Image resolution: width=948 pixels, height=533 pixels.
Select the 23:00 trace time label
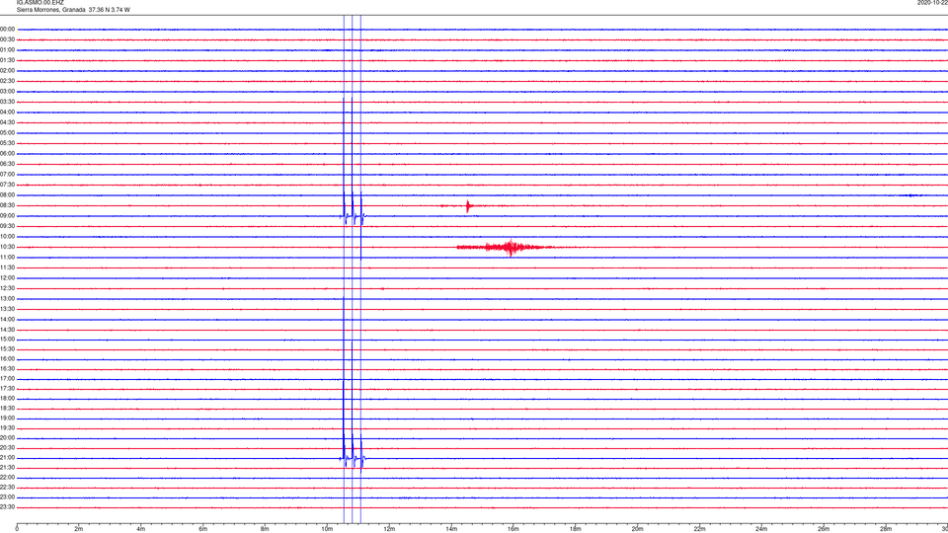pyautogui.click(x=7, y=497)
